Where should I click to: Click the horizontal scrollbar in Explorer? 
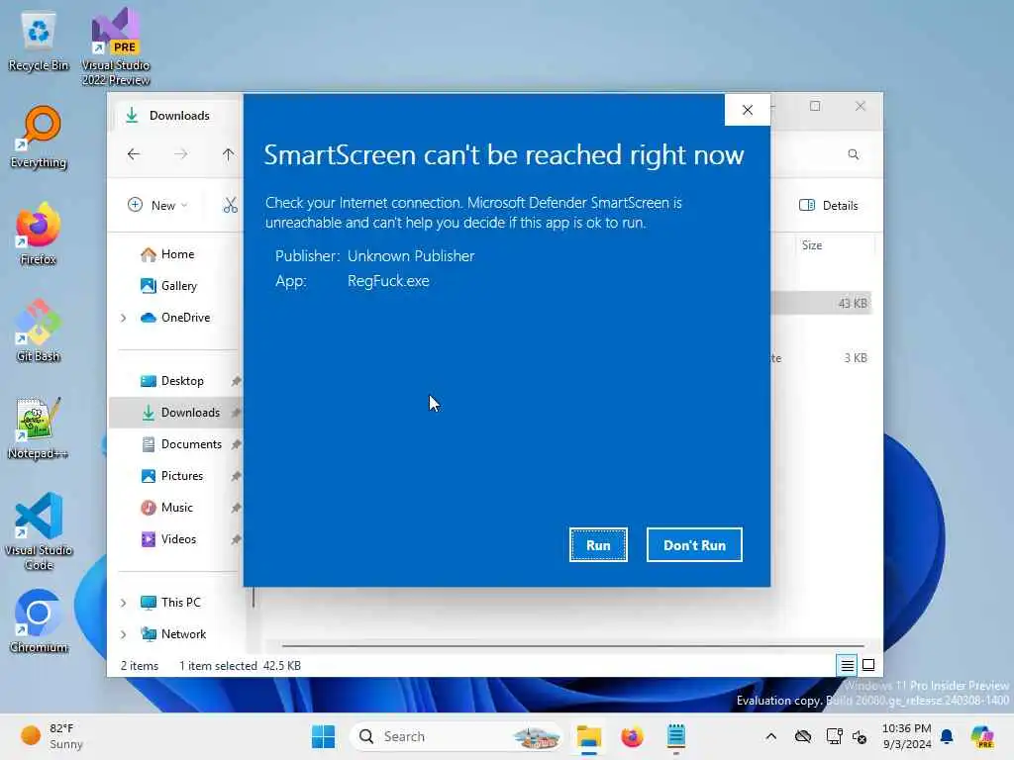573,645
